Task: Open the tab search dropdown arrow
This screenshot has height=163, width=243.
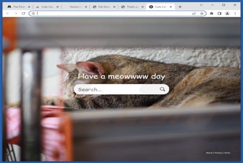Action: pyautogui.click(x=201, y=5)
